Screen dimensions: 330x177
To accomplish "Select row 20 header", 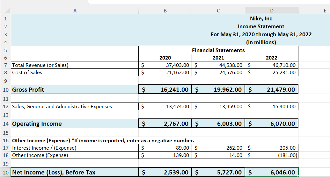I will [x=5, y=172].
